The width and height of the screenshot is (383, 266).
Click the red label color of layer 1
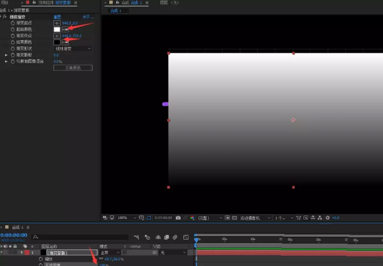27,253
